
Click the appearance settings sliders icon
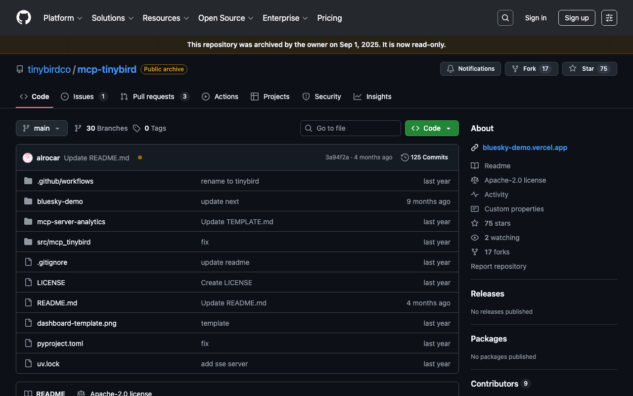pos(609,18)
